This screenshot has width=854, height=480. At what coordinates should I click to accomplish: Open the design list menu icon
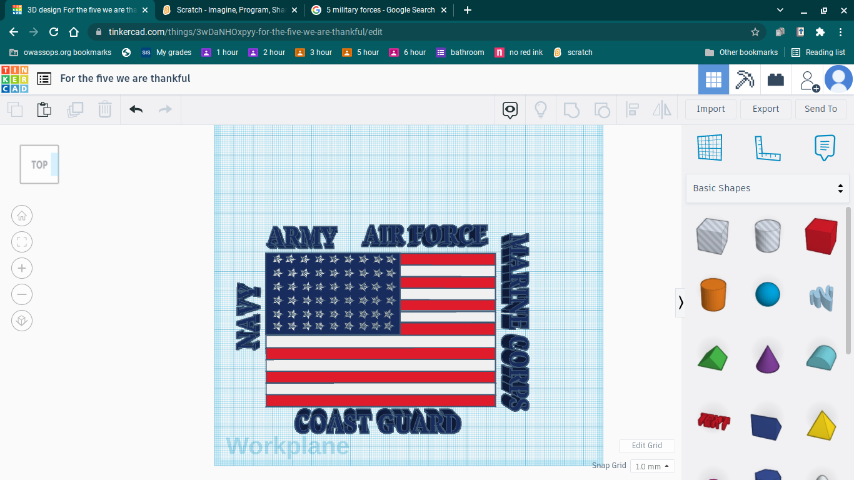pyautogui.click(x=44, y=79)
